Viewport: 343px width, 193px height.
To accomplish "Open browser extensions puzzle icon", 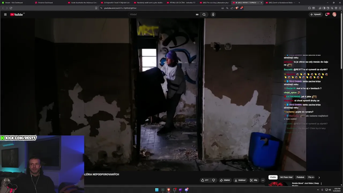I will tap(310, 8).
